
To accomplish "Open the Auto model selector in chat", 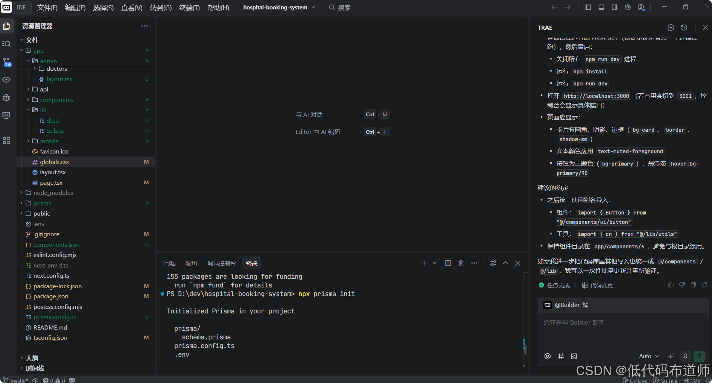I will [648, 356].
